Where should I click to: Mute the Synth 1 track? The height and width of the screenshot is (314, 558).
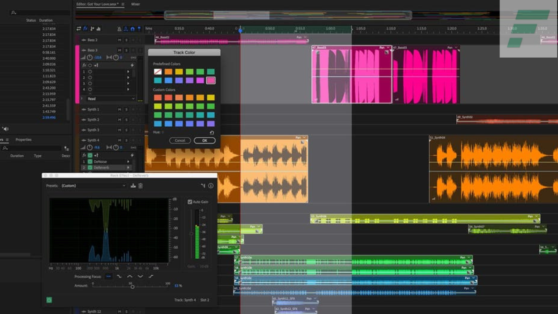[x=119, y=109]
